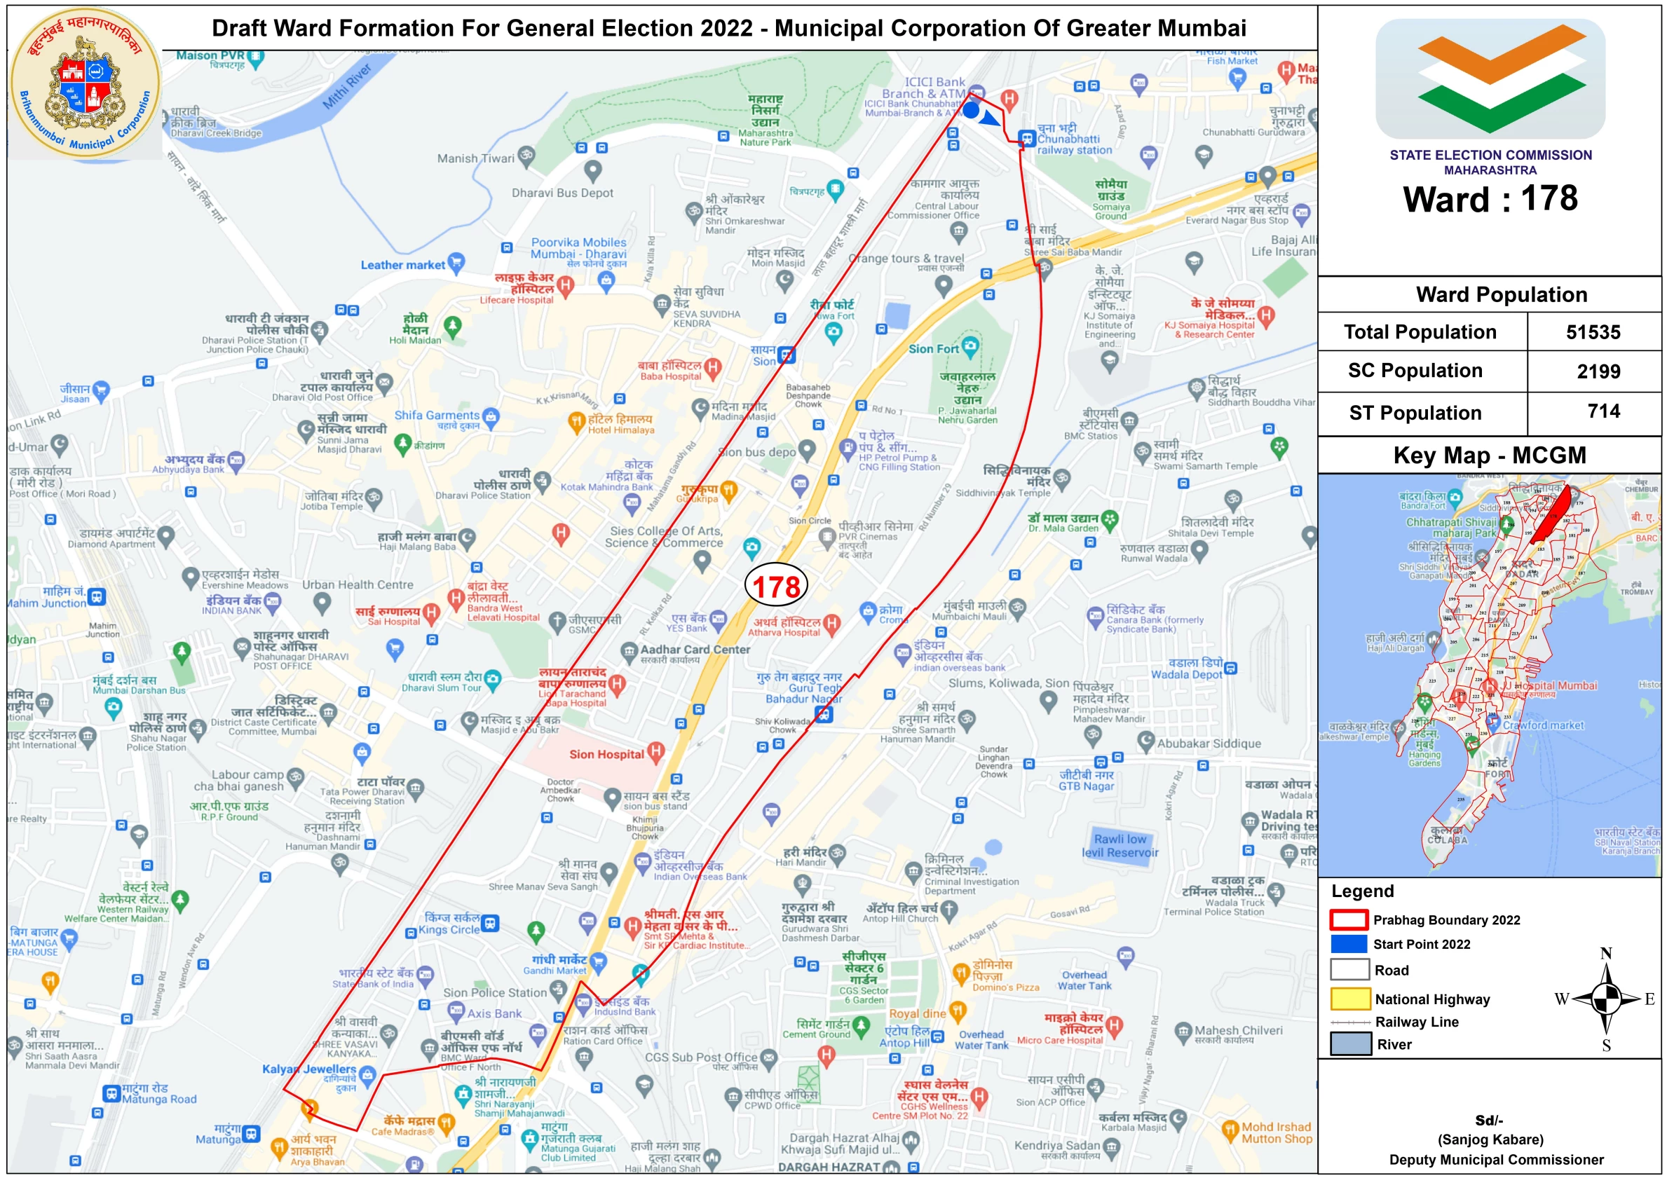Image resolution: width=1667 pixels, height=1178 pixels.
Task: Click the Matunga Road station icon
Action: click(x=111, y=1093)
